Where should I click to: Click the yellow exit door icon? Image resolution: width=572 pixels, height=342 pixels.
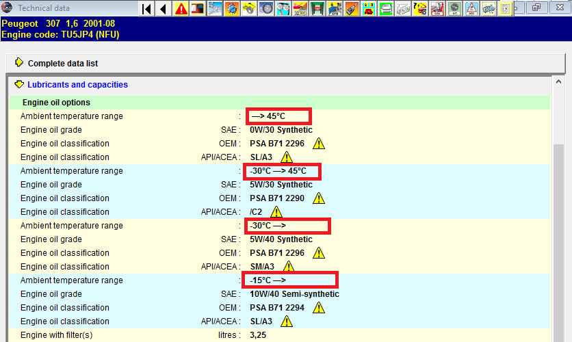point(505,8)
